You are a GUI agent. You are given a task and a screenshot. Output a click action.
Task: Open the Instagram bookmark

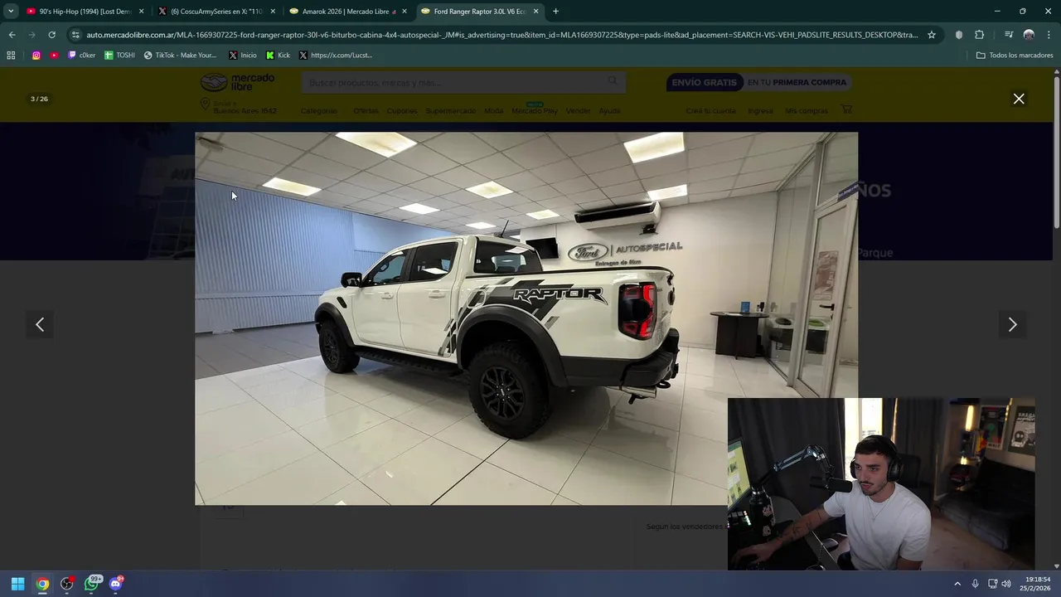click(x=36, y=56)
